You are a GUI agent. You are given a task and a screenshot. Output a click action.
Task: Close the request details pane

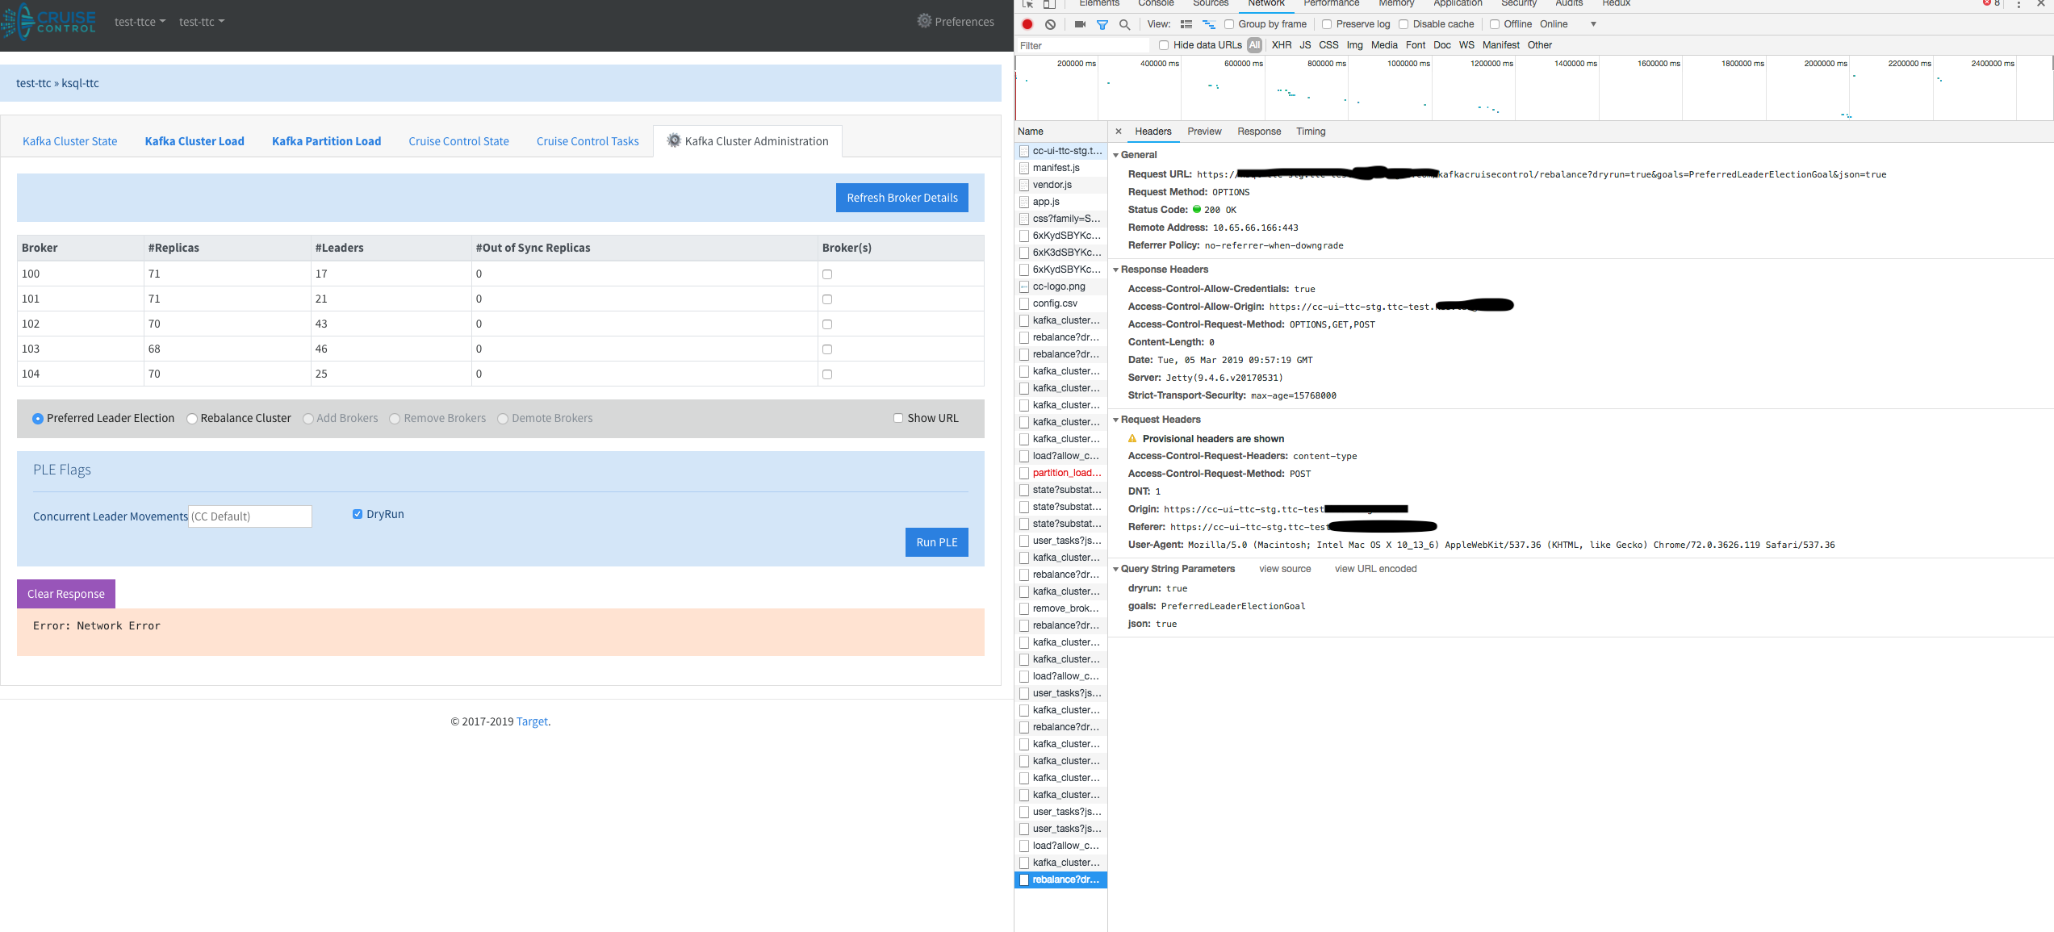click(x=1118, y=132)
